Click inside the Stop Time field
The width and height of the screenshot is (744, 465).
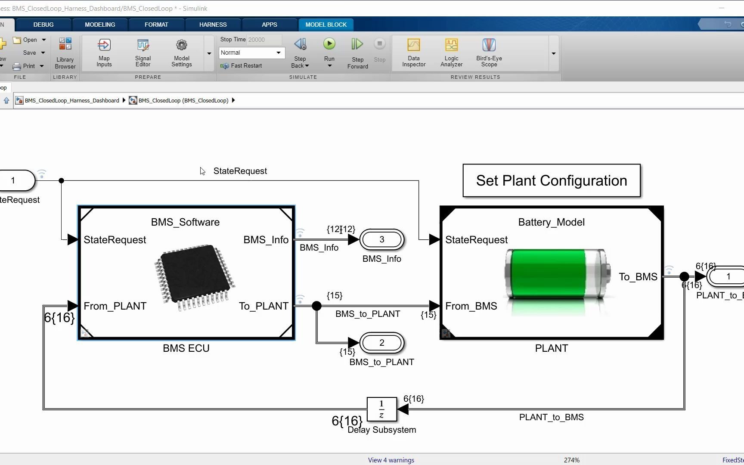pos(263,39)
